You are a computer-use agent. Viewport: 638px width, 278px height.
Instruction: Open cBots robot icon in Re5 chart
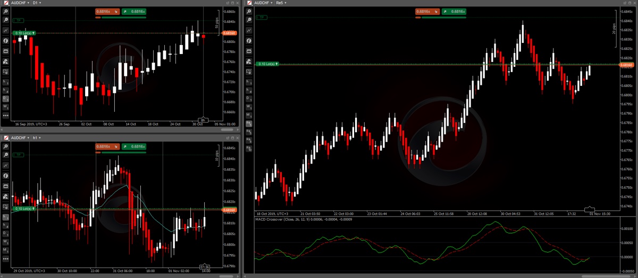[248, 51]
